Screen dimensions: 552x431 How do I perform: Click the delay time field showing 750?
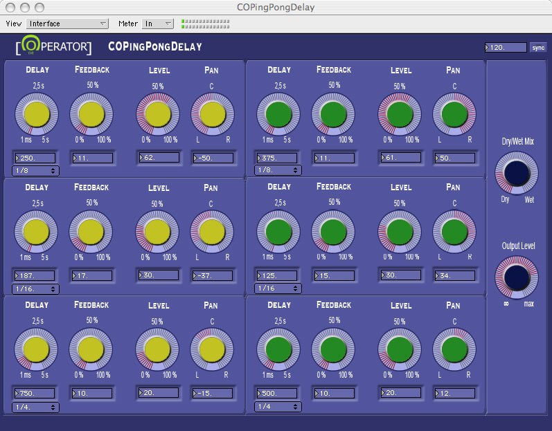35,393
